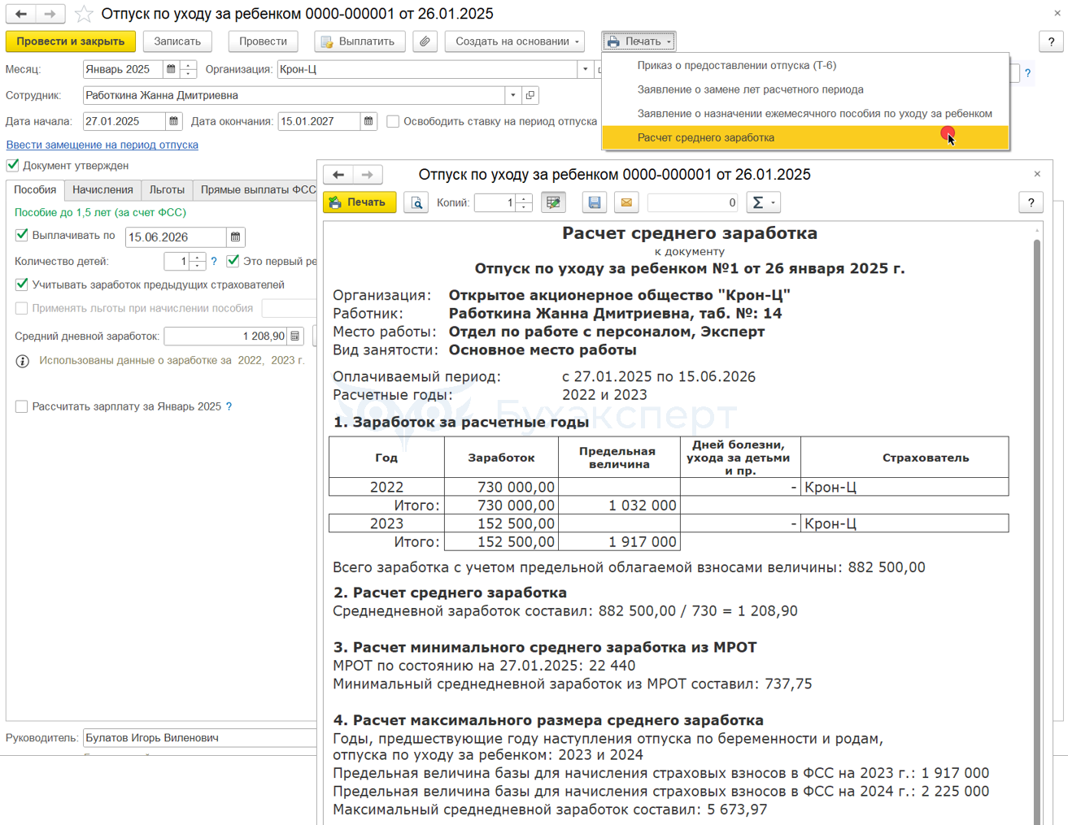
Task: Click yellow Печать button in report window
Action: pyautogui.click(x=360, y=202)
